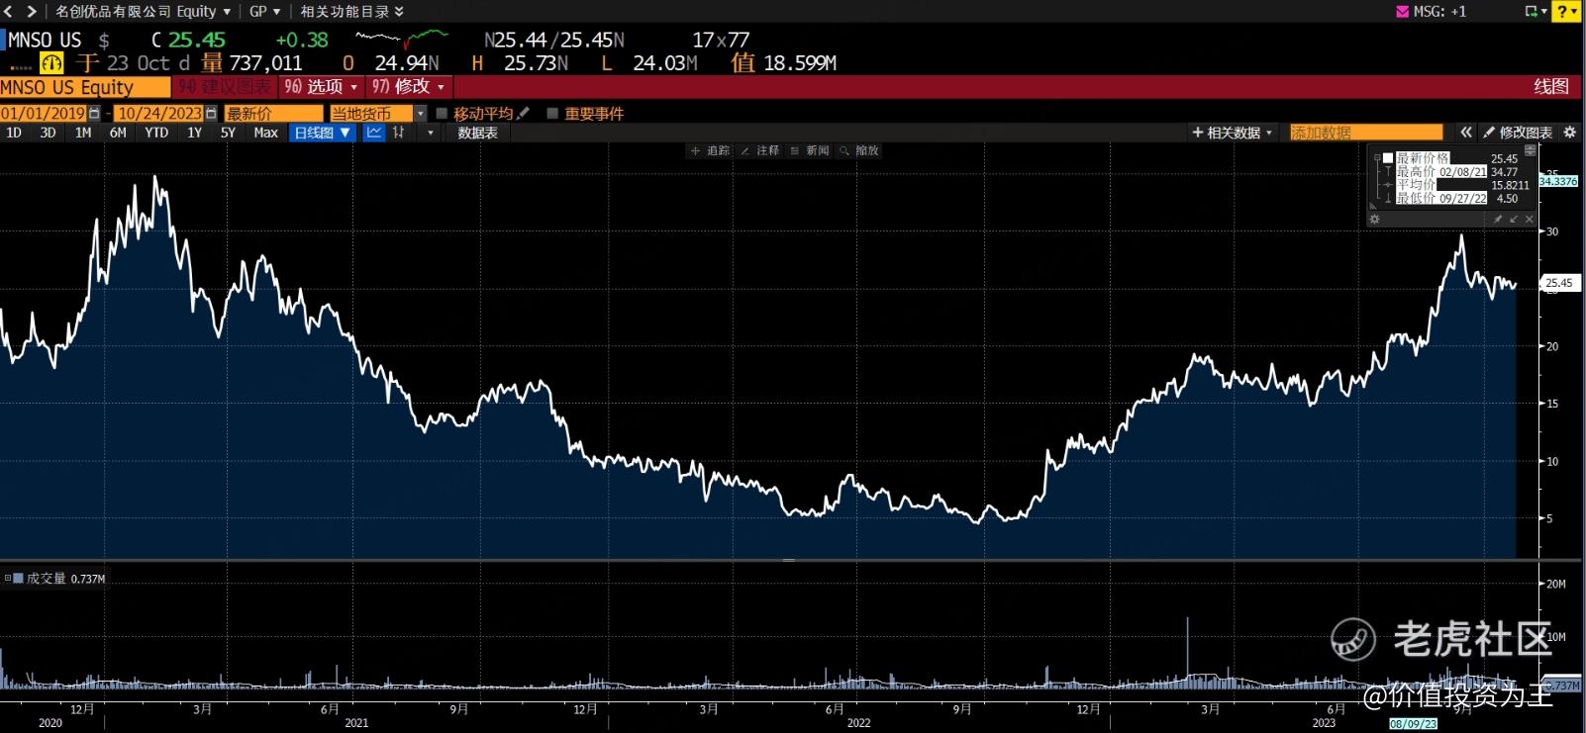
Task: Open calendar for start date 01/01/2019
Action: pyautogui.click(x=94, y=114)
